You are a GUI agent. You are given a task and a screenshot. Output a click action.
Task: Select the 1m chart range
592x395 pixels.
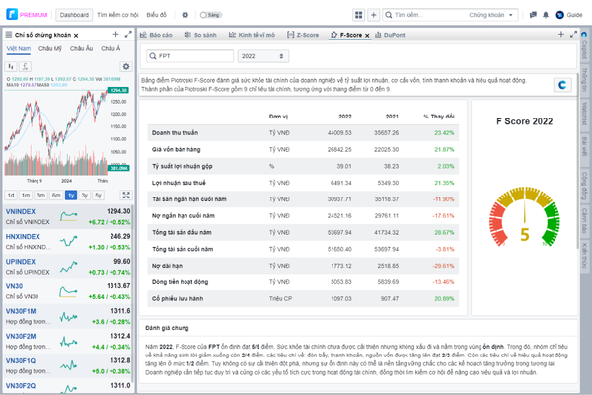[26, 196]
